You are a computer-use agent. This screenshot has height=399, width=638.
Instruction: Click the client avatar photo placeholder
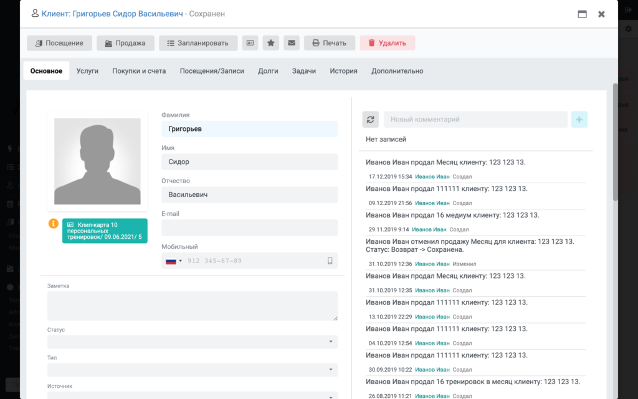coord(97,161)
